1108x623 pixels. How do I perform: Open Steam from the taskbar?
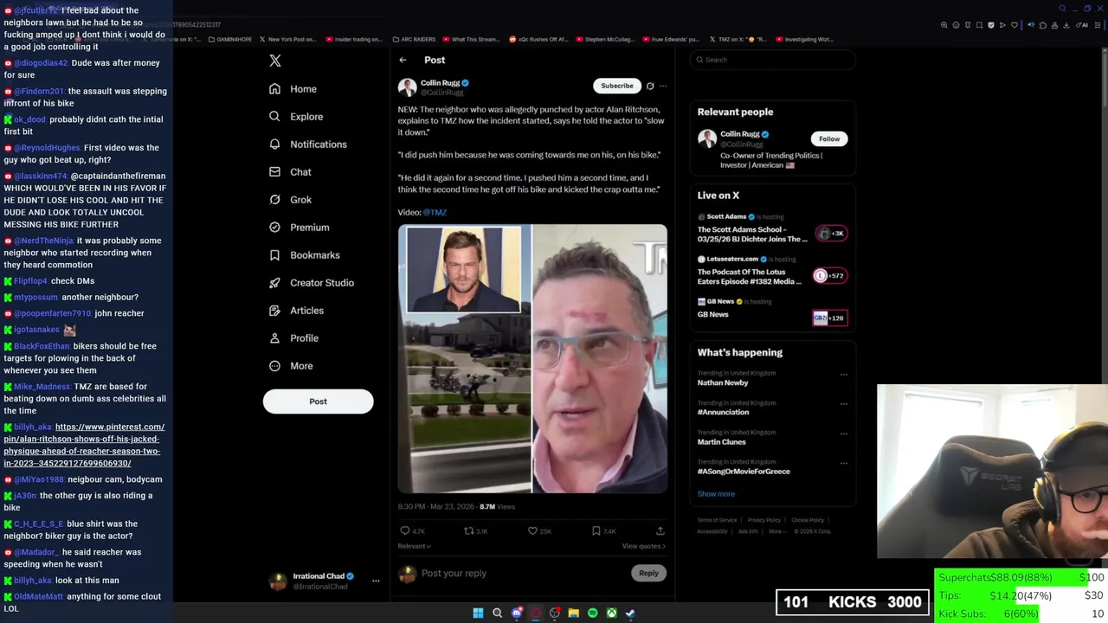point(630,613)
